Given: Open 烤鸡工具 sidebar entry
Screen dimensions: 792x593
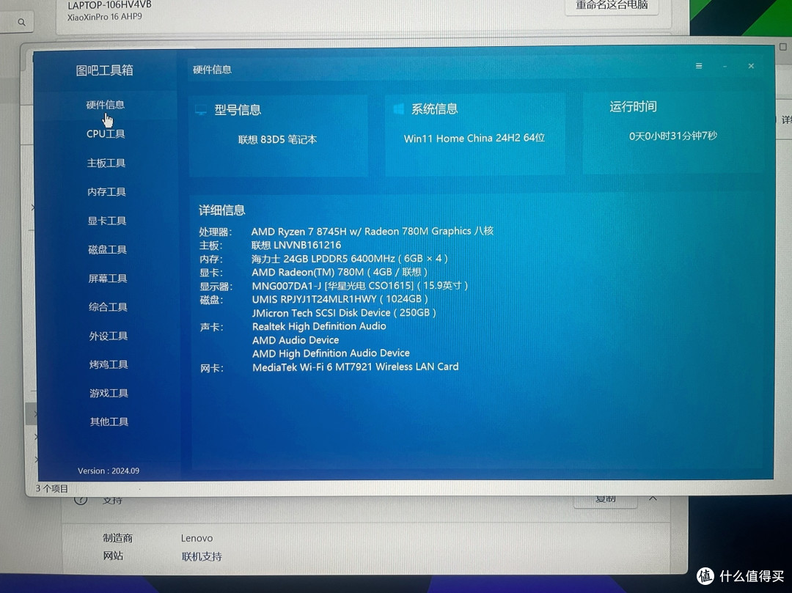Looking at the screenshot, I should pos(109,364).
